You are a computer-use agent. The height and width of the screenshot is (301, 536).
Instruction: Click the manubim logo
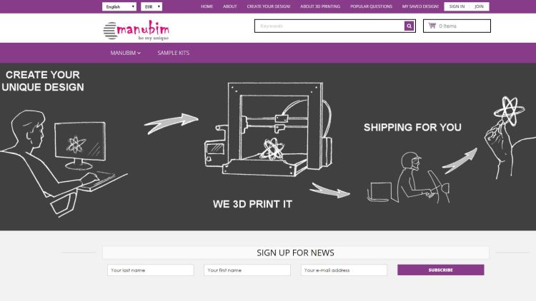coord(136,31)
